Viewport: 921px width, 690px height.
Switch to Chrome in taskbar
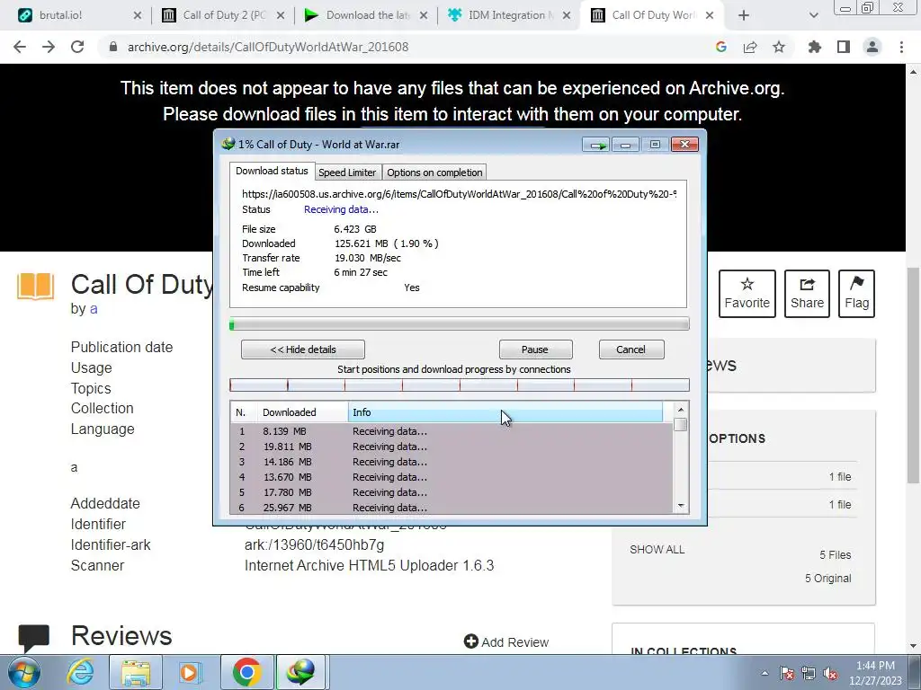[x=246, y=672]
